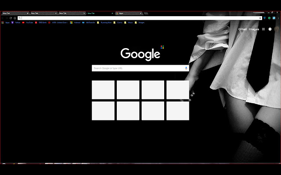The width and height of the screenshot is (281, 175).
Task: Open the home page via house icon
Action: [15, 18]
